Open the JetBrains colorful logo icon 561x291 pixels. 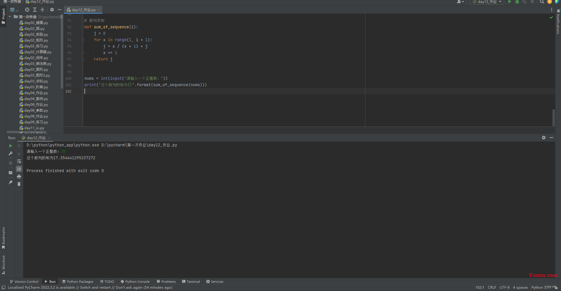(557, 2)
